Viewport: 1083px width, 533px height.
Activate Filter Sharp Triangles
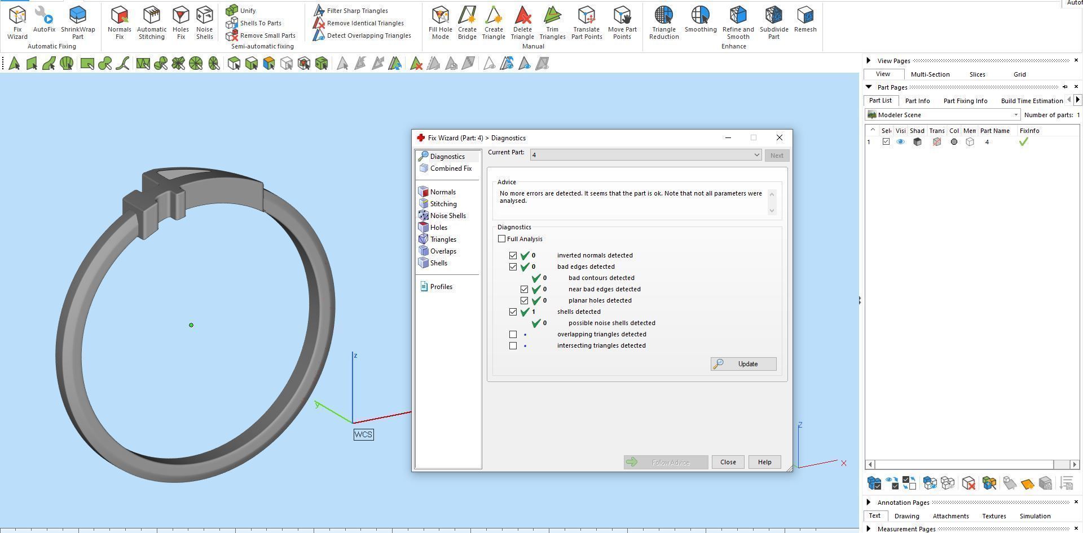[350, 11]
